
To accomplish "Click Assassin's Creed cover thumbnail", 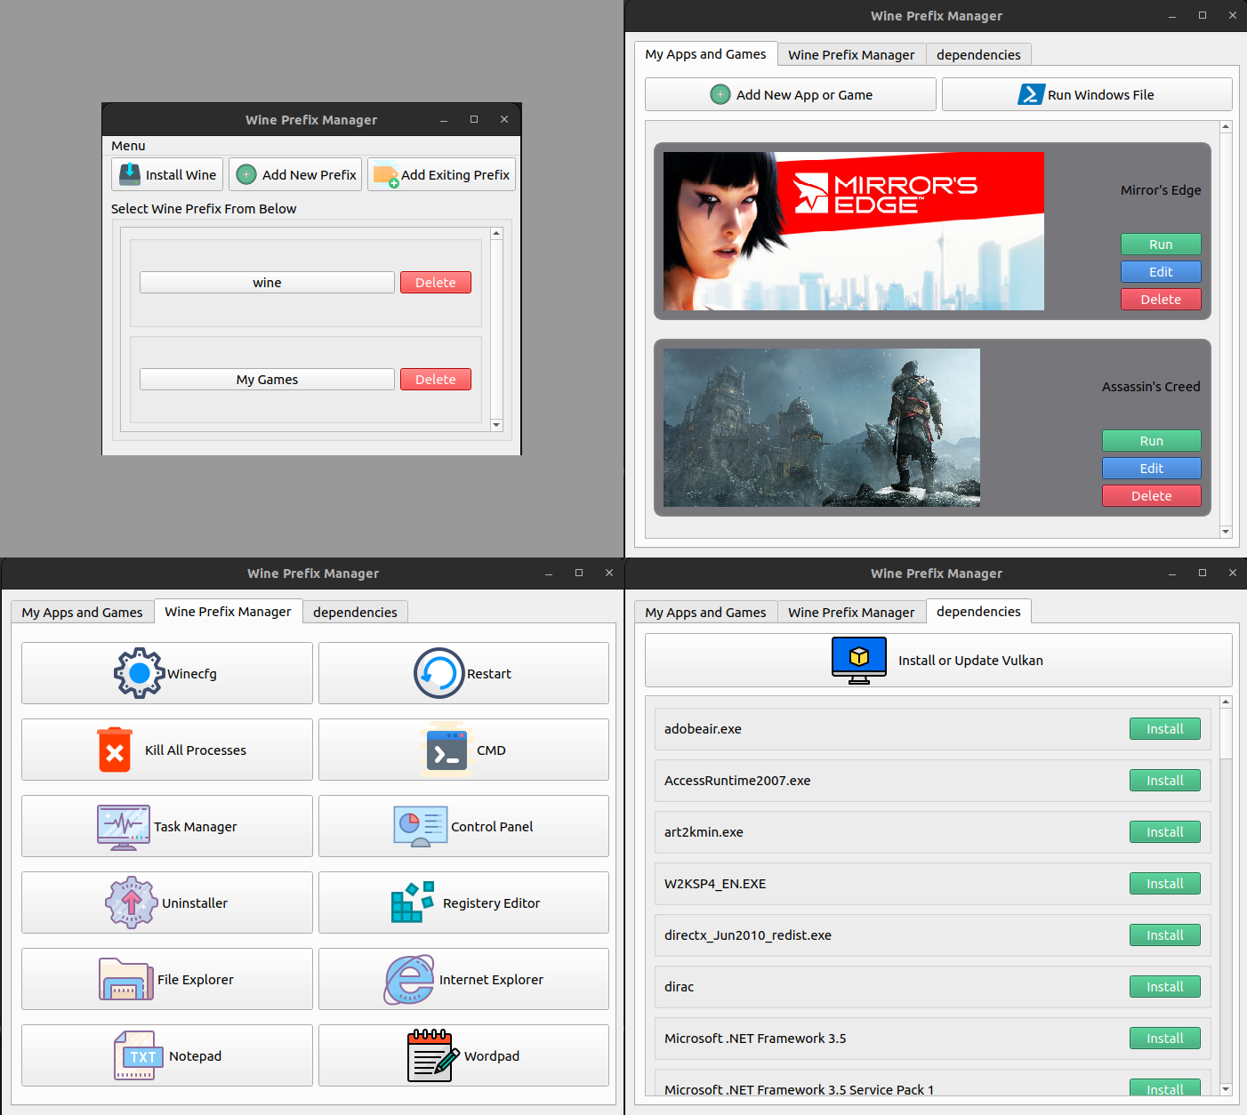I will [822, 428].
